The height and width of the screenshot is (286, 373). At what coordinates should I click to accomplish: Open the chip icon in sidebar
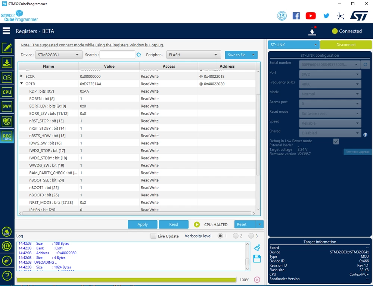point(7,246)
